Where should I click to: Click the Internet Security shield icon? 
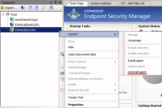pyautogui.click(x=62, y=90)
